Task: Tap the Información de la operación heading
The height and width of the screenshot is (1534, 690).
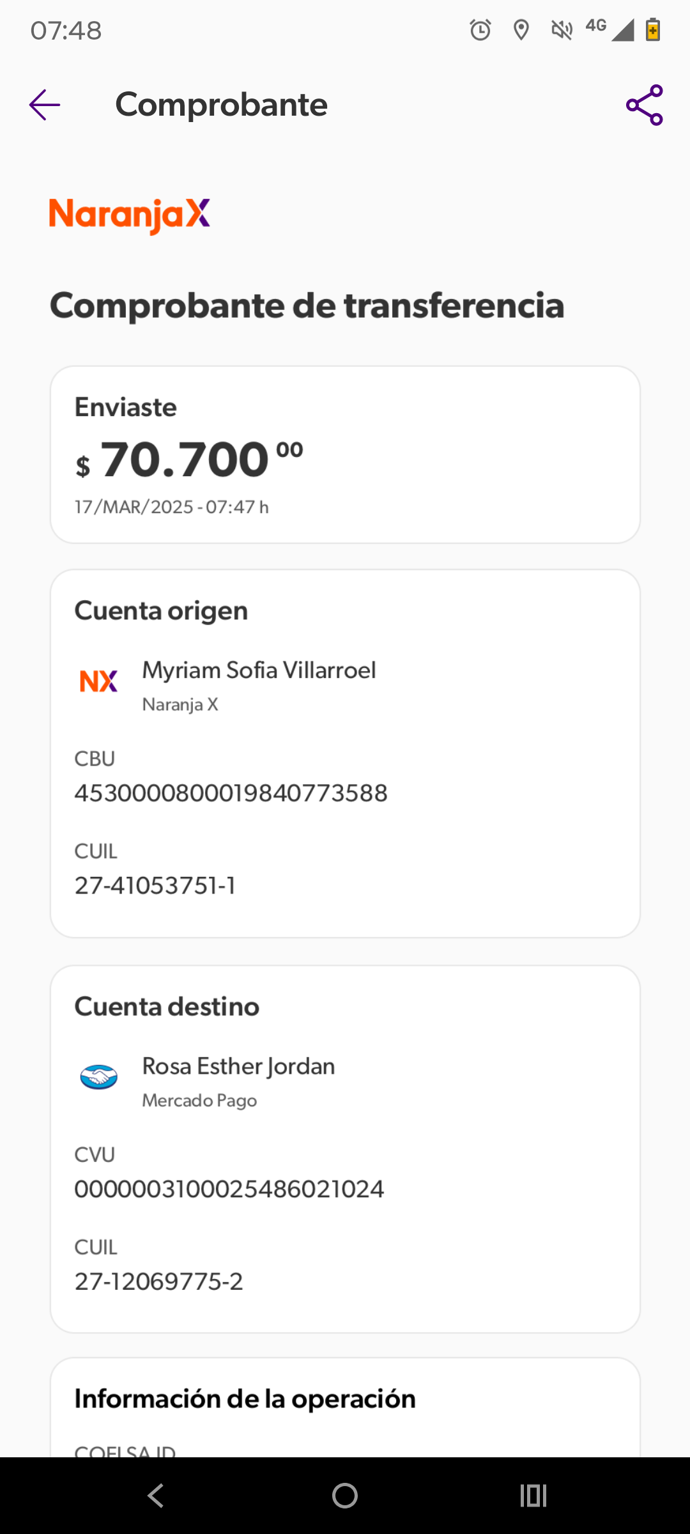Action: click(245, 1398)
